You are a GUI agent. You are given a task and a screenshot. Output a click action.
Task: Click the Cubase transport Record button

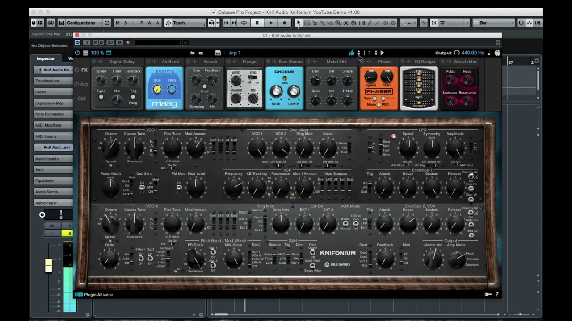(x=285, y=23)
